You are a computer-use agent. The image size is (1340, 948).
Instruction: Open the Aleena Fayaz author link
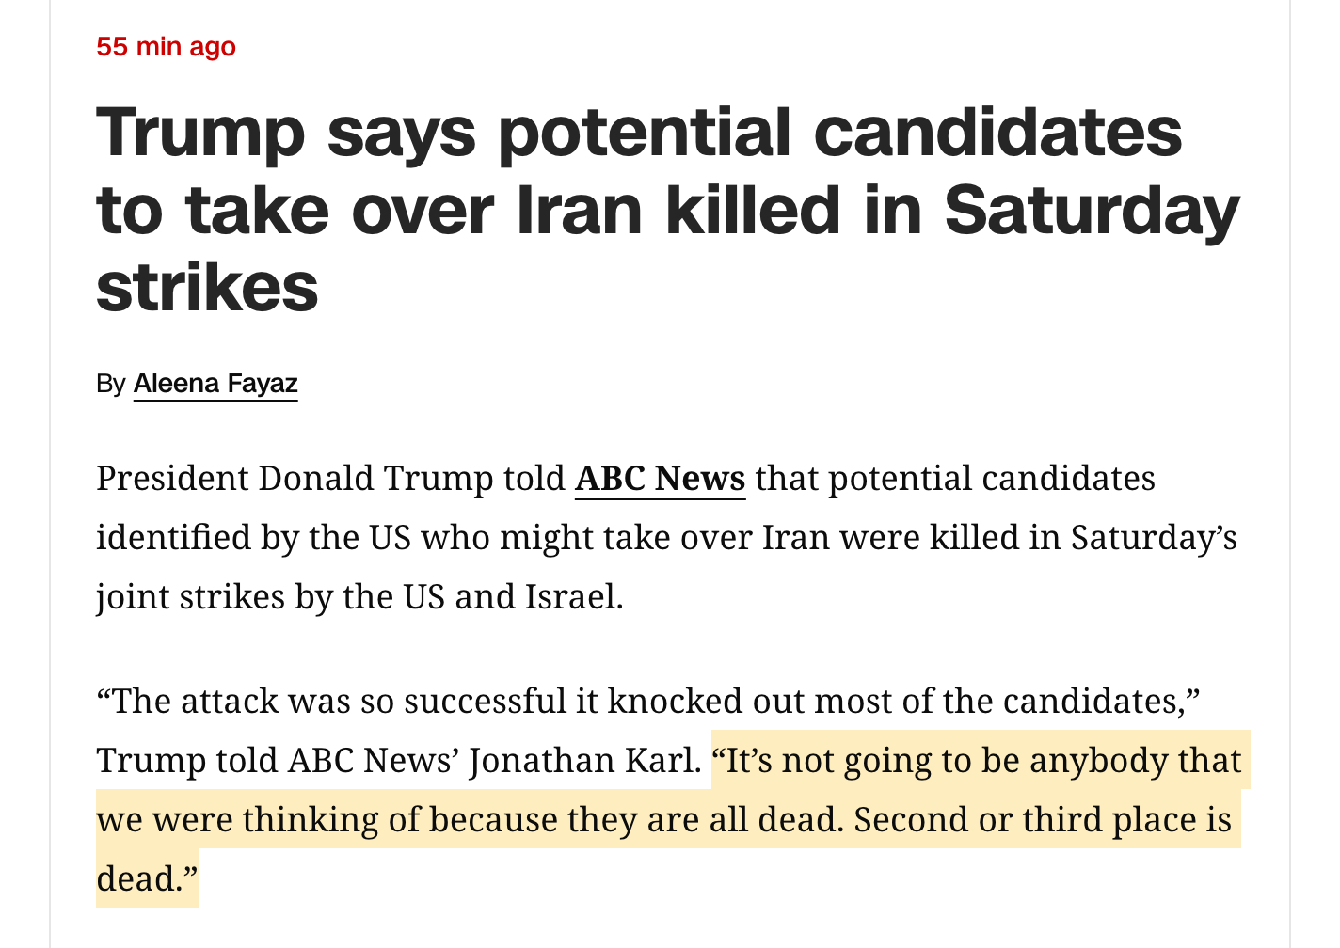tap(215, 384)
